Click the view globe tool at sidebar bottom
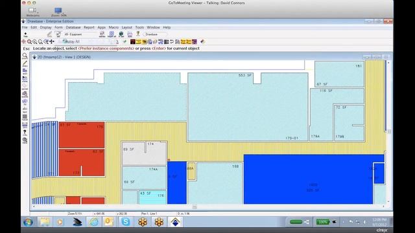Image resolution: width=415 pixels, height=233 pixels. coord(25,140)
